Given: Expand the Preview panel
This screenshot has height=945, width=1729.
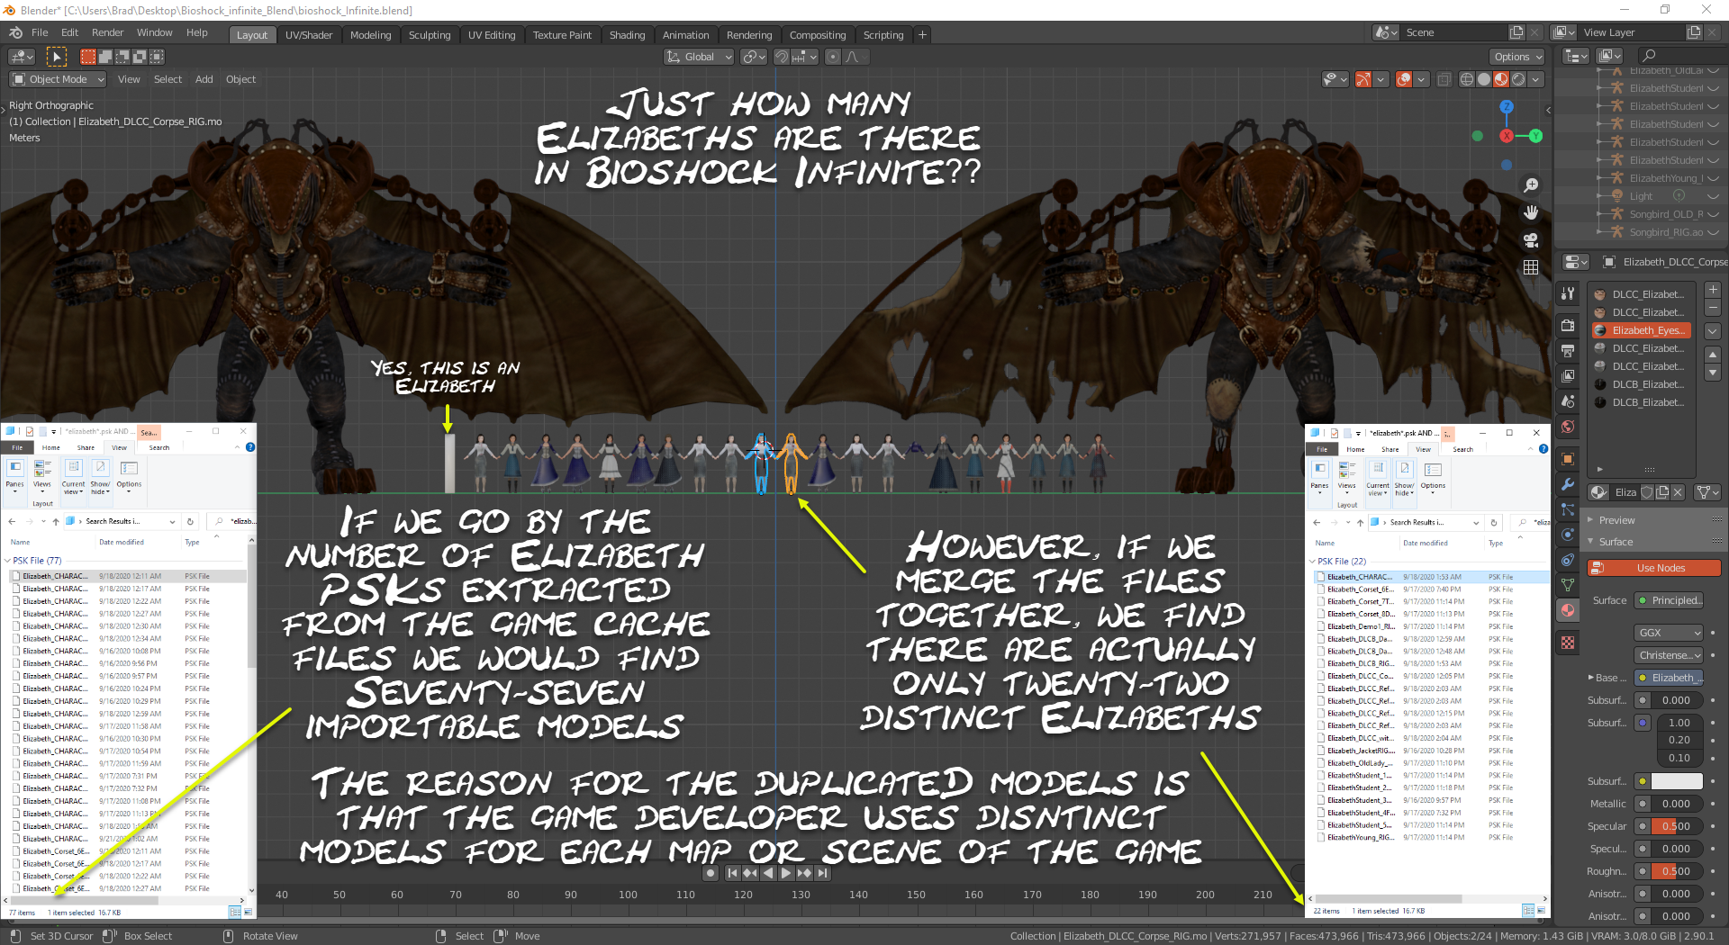Looking at the screenshot, I should [1616, 520].
